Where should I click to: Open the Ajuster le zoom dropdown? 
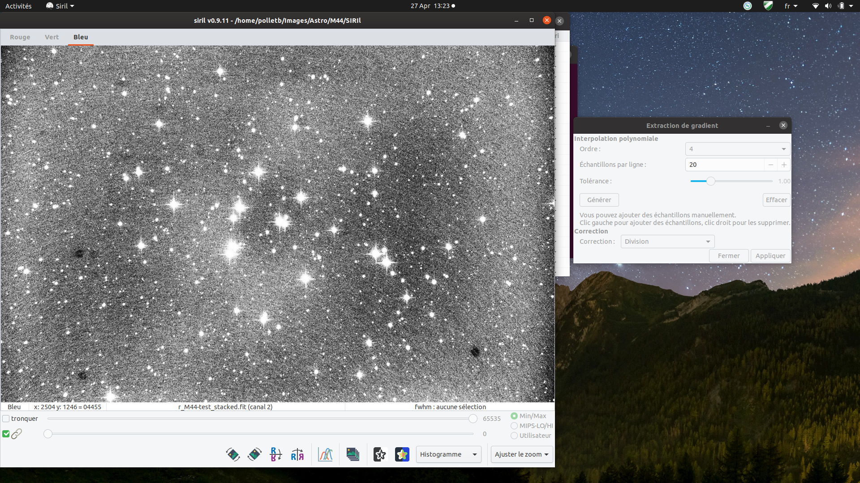coord(522,454)
